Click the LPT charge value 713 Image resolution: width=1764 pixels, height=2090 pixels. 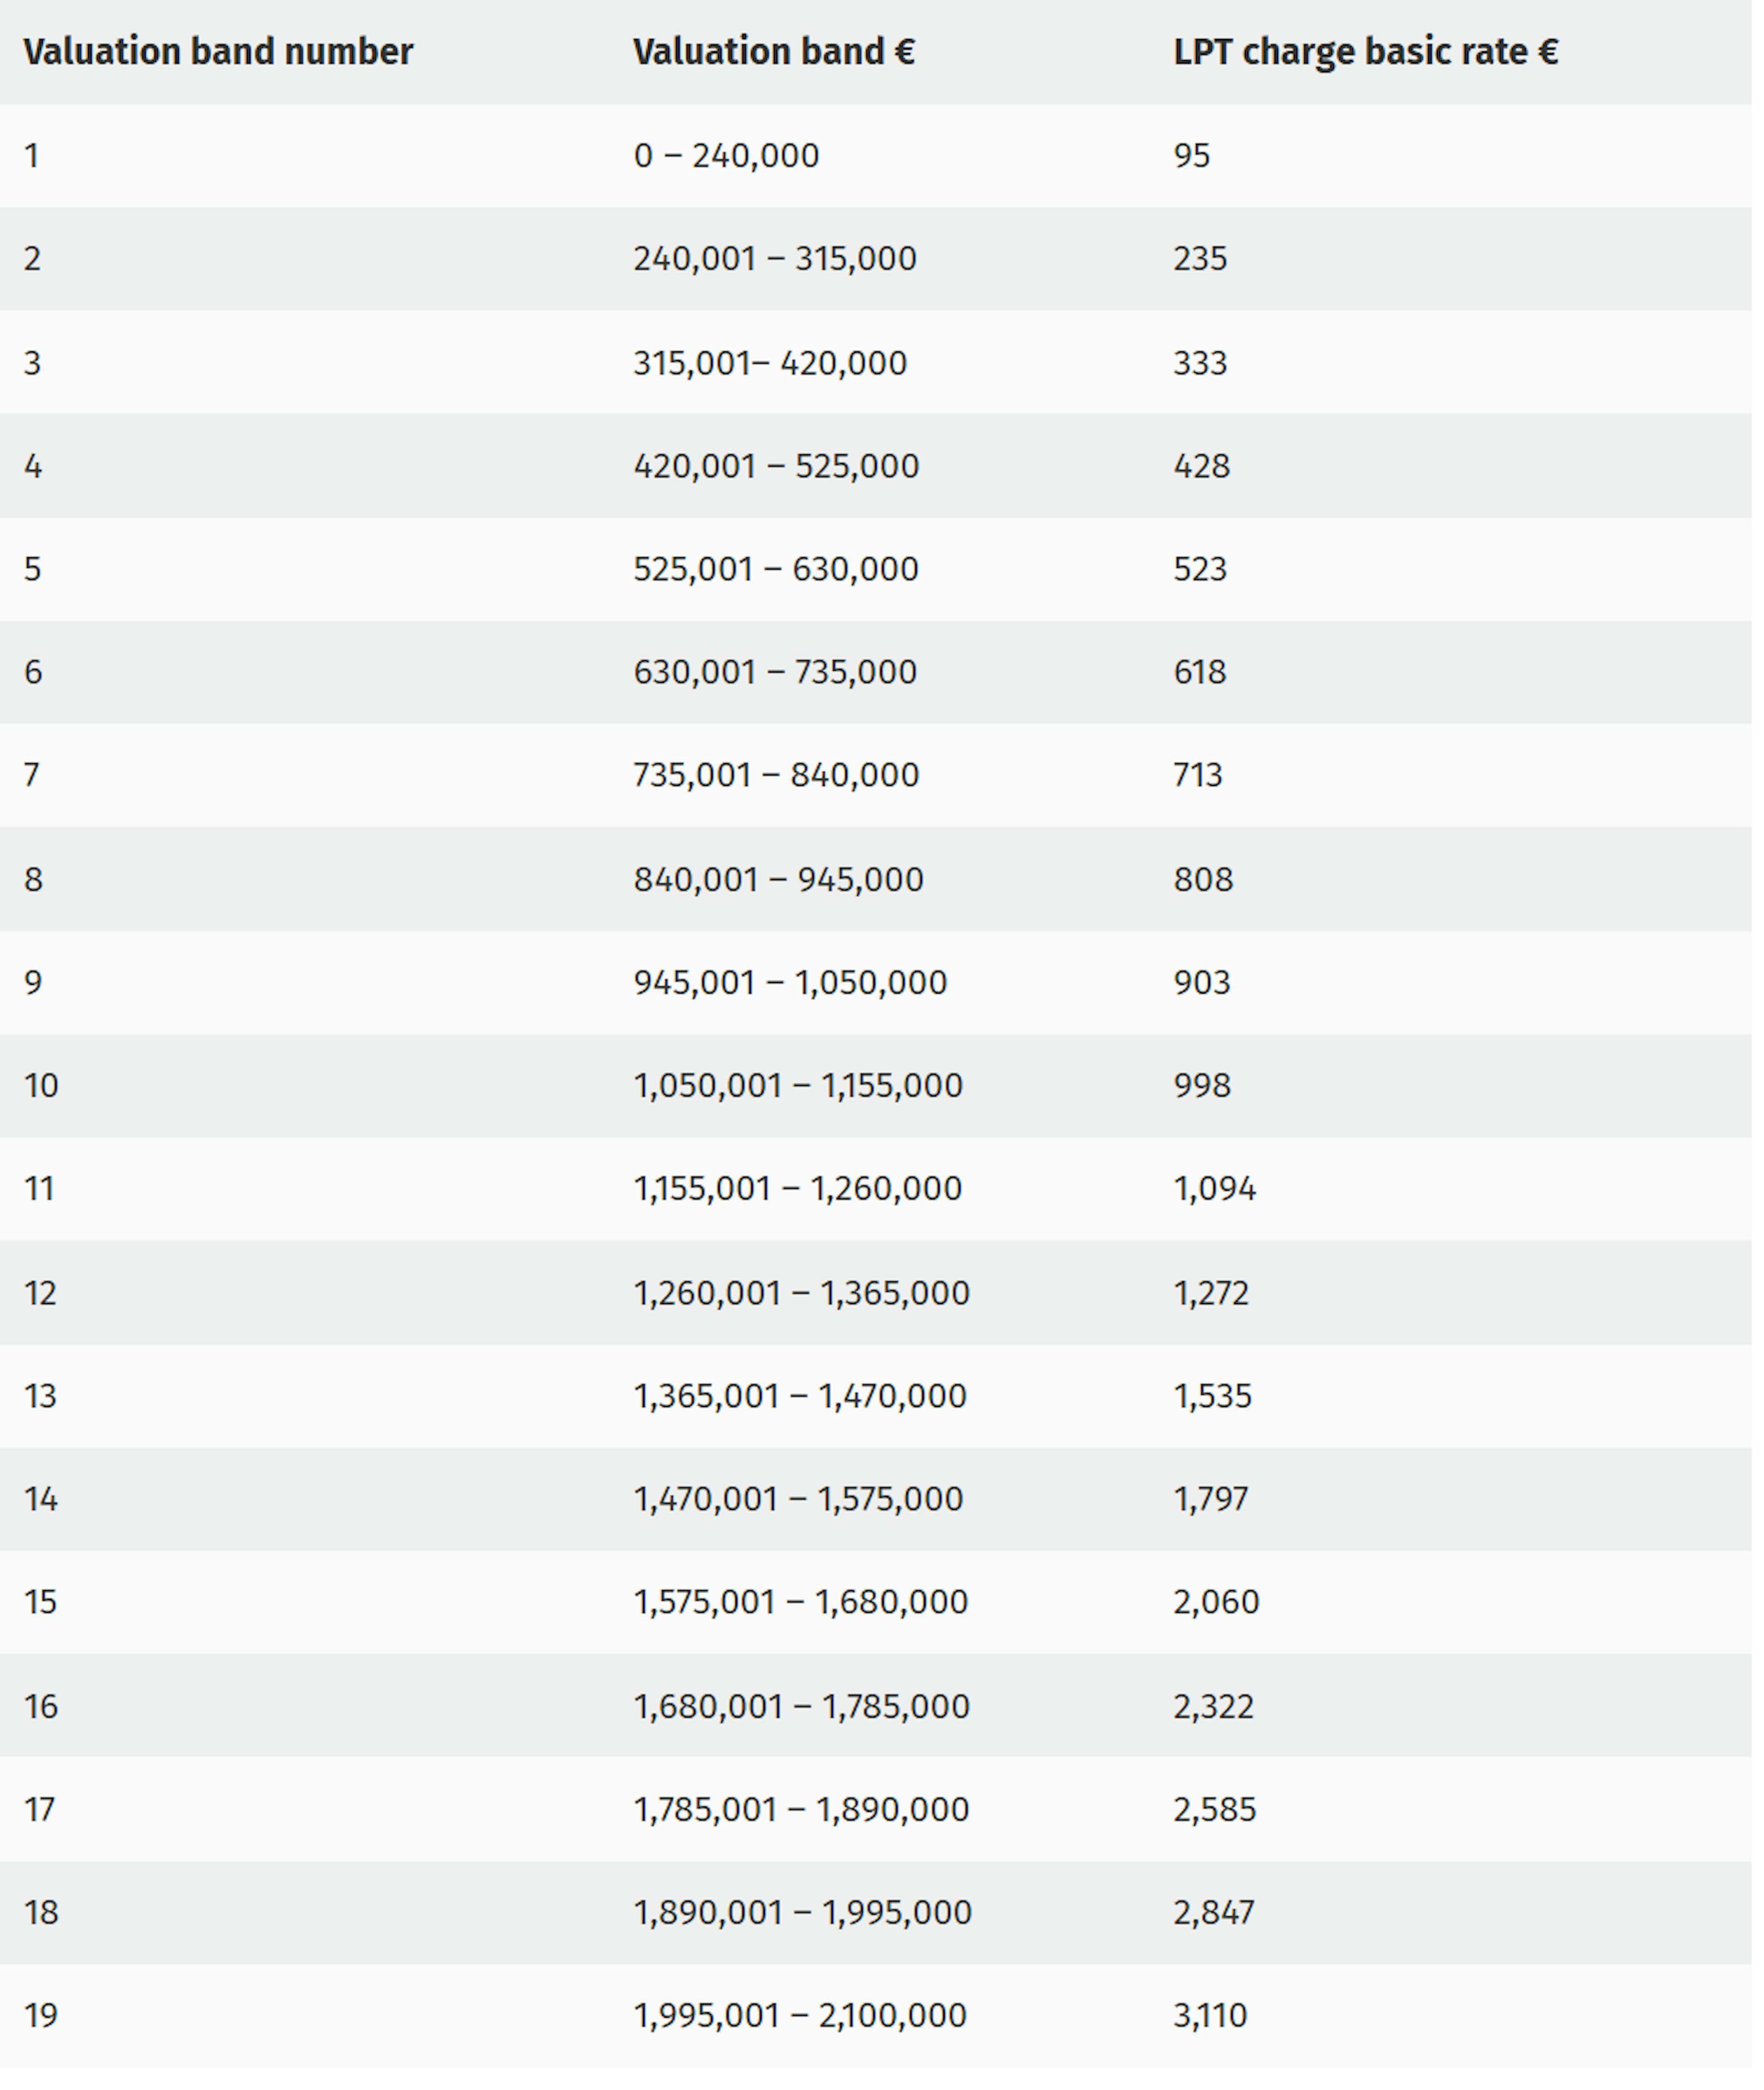click(1198, 775)
